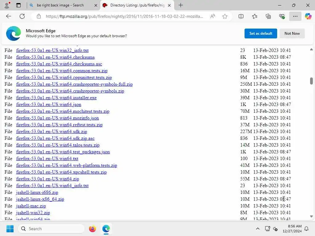Download win64.mochitest.tests.zip link

pos(63,111)
